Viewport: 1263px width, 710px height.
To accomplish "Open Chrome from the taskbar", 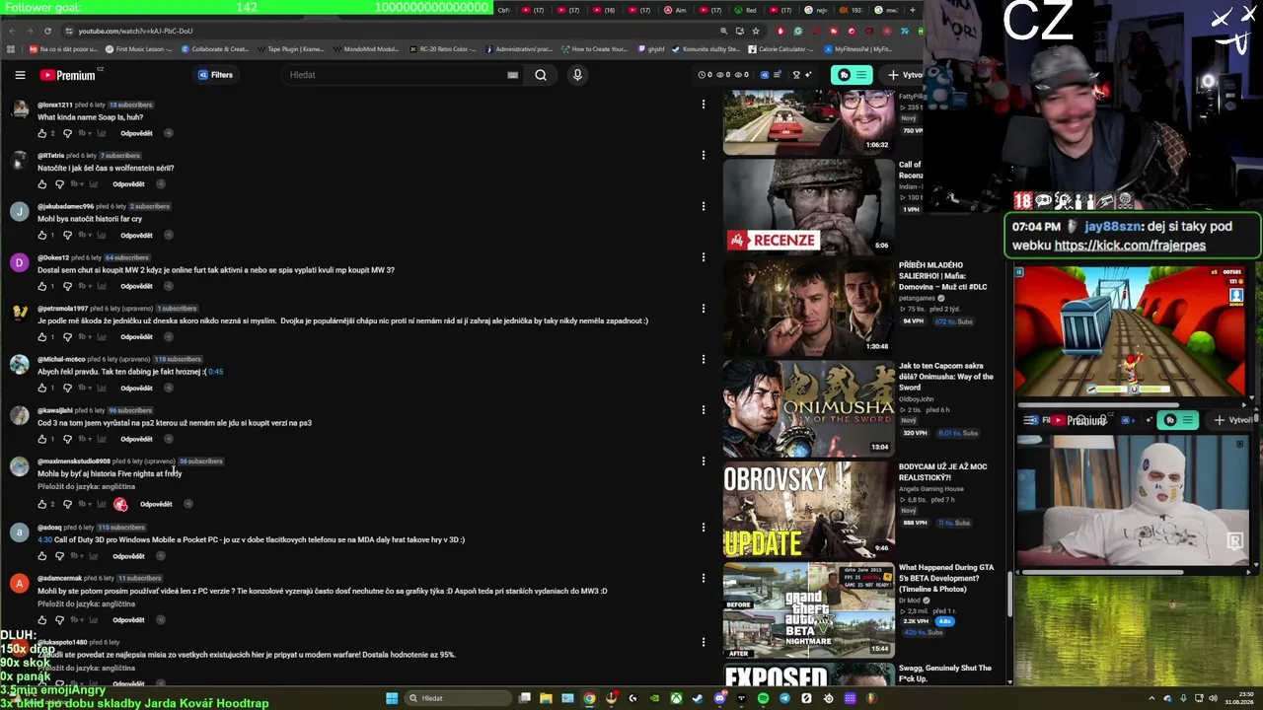I will click(589, 698).
